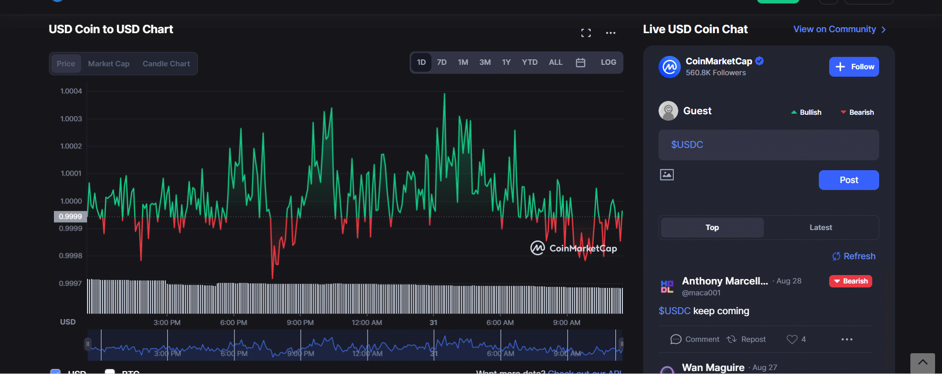Open the chart more-options ellipsis menu
942x374 pixels.
coord(611,33)
